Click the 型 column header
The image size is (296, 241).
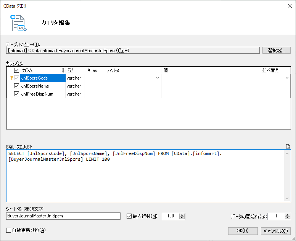click(75, 70)
